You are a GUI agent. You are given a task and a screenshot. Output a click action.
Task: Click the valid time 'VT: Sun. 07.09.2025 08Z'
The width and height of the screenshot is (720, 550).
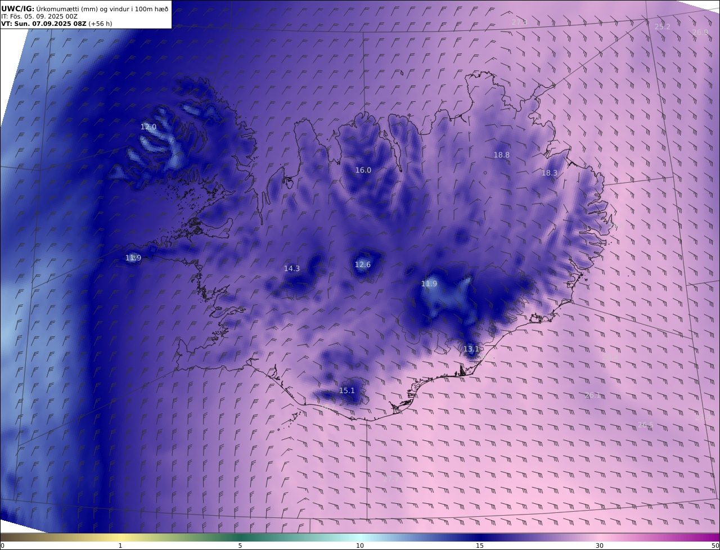pyautogui.click(x=44, y=24)
